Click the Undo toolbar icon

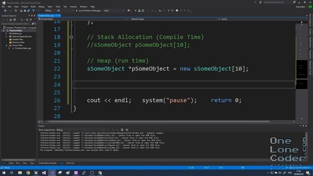33,11
